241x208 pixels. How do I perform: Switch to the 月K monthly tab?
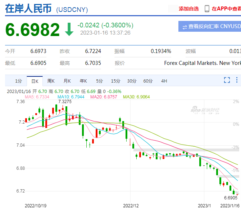[67, 81]
